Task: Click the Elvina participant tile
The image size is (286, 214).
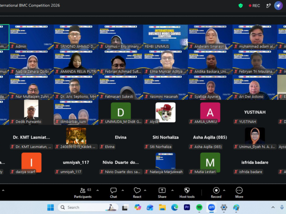Action: (121, 137)
